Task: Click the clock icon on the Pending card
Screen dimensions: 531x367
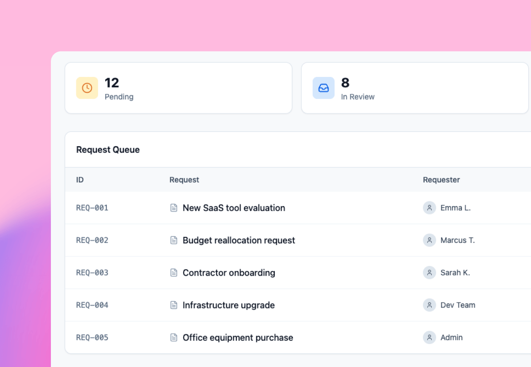Action: pos(87,88)
